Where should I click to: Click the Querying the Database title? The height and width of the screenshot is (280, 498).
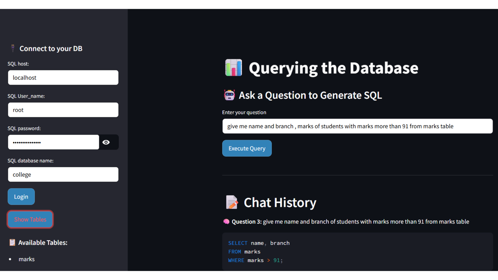pos(333,68)
